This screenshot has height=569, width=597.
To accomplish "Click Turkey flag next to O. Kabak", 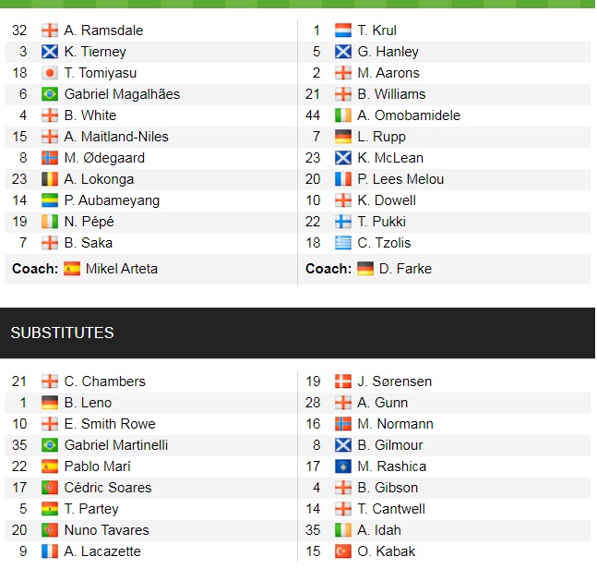I will click(x=343, y=551).
